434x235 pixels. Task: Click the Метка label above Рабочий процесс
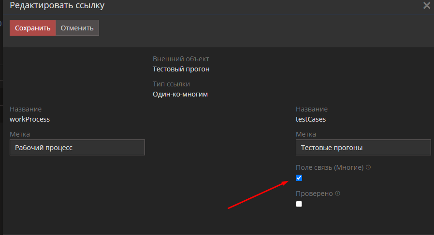click(x=20, y=134)
